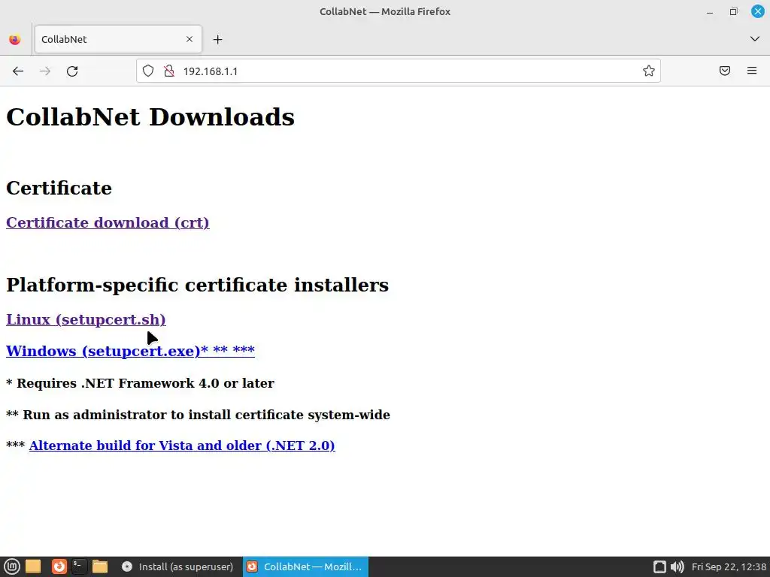The height and width of the screenshot is (577, 770).
Task: Open the Terminal from taskbar
Action: 78,566
